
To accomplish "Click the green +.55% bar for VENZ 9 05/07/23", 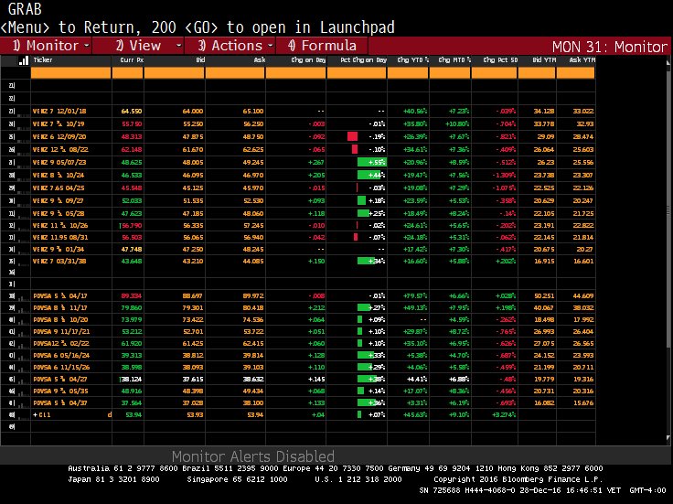I will pos(371,162).
